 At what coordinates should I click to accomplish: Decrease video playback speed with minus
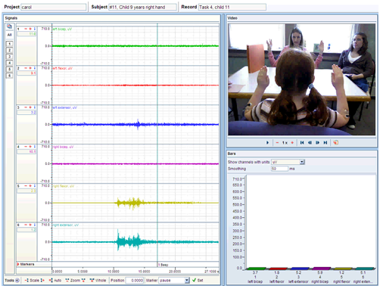(x=277, y=143)
